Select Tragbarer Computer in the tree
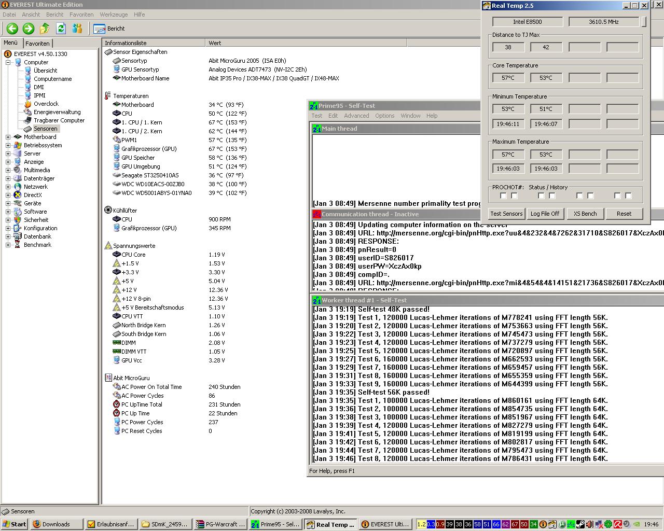Viewport: 664px width, 531px height. [x=59, y=120]
